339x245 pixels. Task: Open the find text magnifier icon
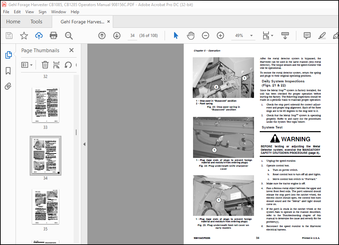tap(69, 36)
